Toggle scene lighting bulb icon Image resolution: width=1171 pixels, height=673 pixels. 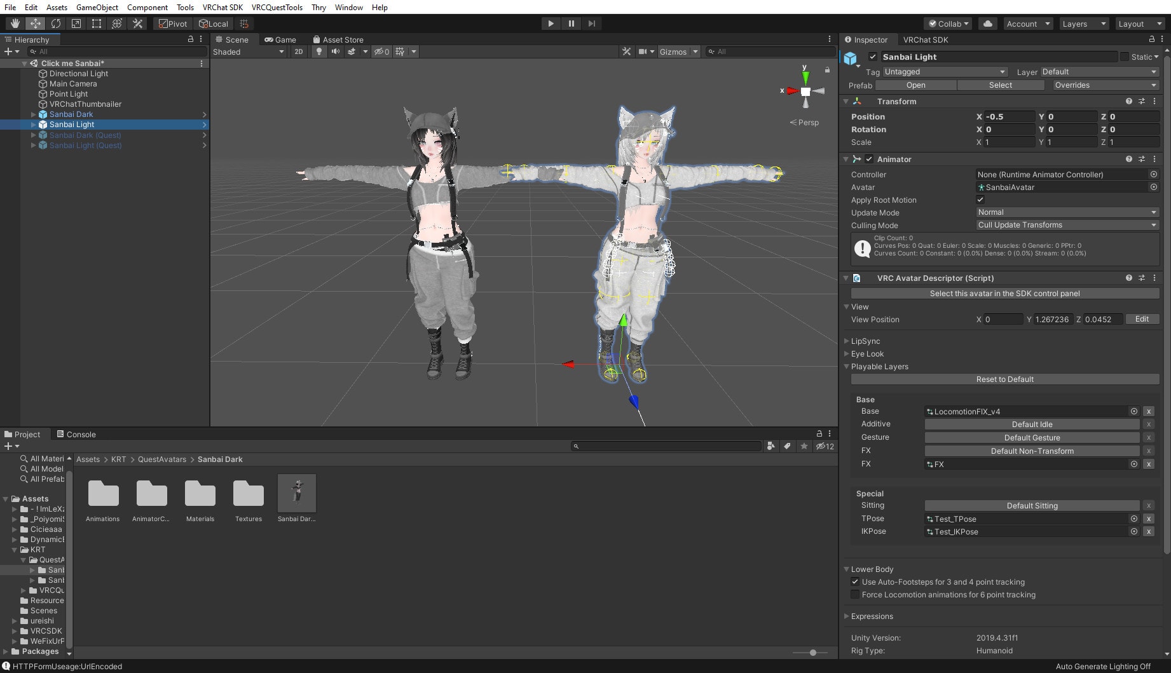(x=319, y=51)
